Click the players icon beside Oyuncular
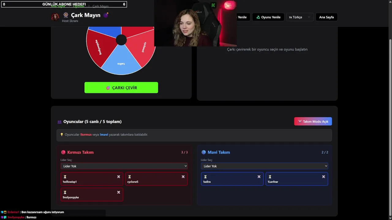 coord(59,122)
